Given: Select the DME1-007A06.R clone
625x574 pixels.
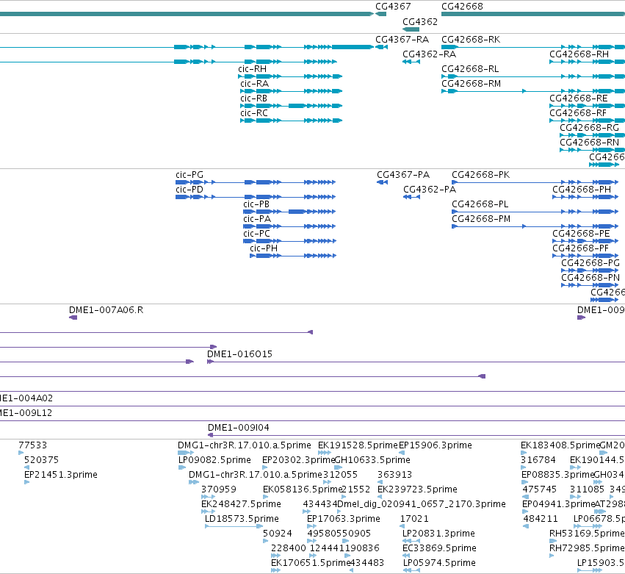Looking at the screenshot, I should pos(106,310).
